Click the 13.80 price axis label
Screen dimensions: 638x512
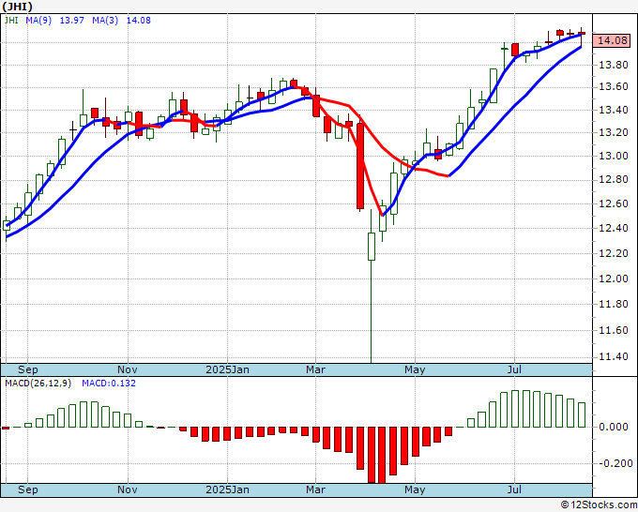pos(613,65)
